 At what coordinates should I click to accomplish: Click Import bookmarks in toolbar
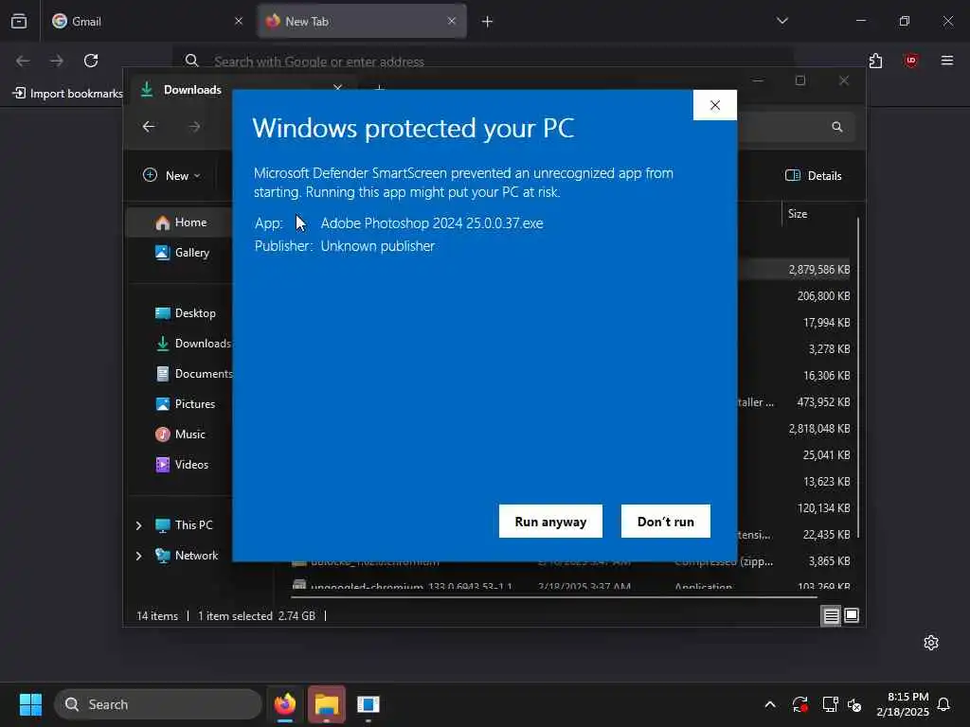(x=68, y=94)
